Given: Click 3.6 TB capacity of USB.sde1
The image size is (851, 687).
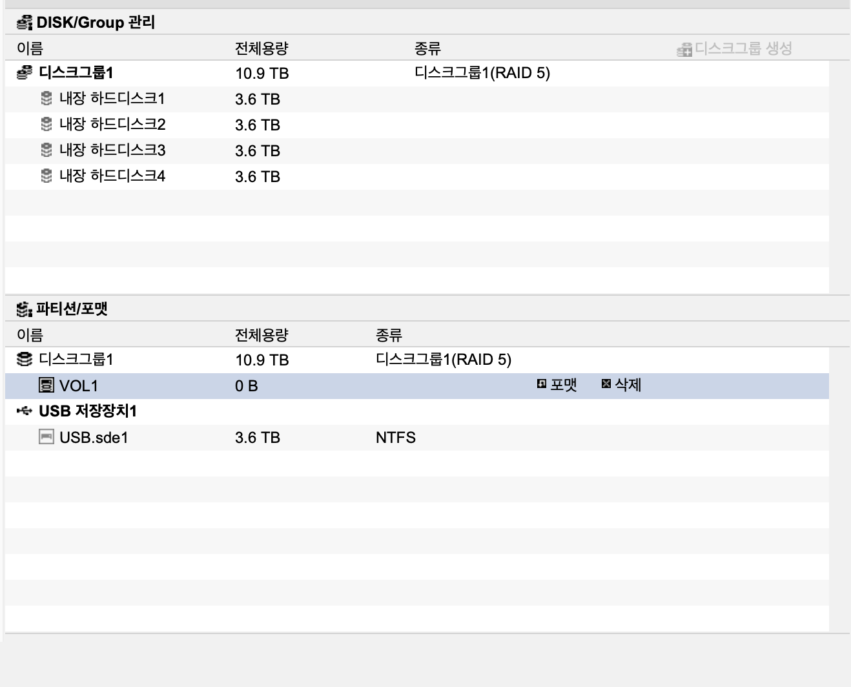Looking at the screenshot, I should click(258, 438).
